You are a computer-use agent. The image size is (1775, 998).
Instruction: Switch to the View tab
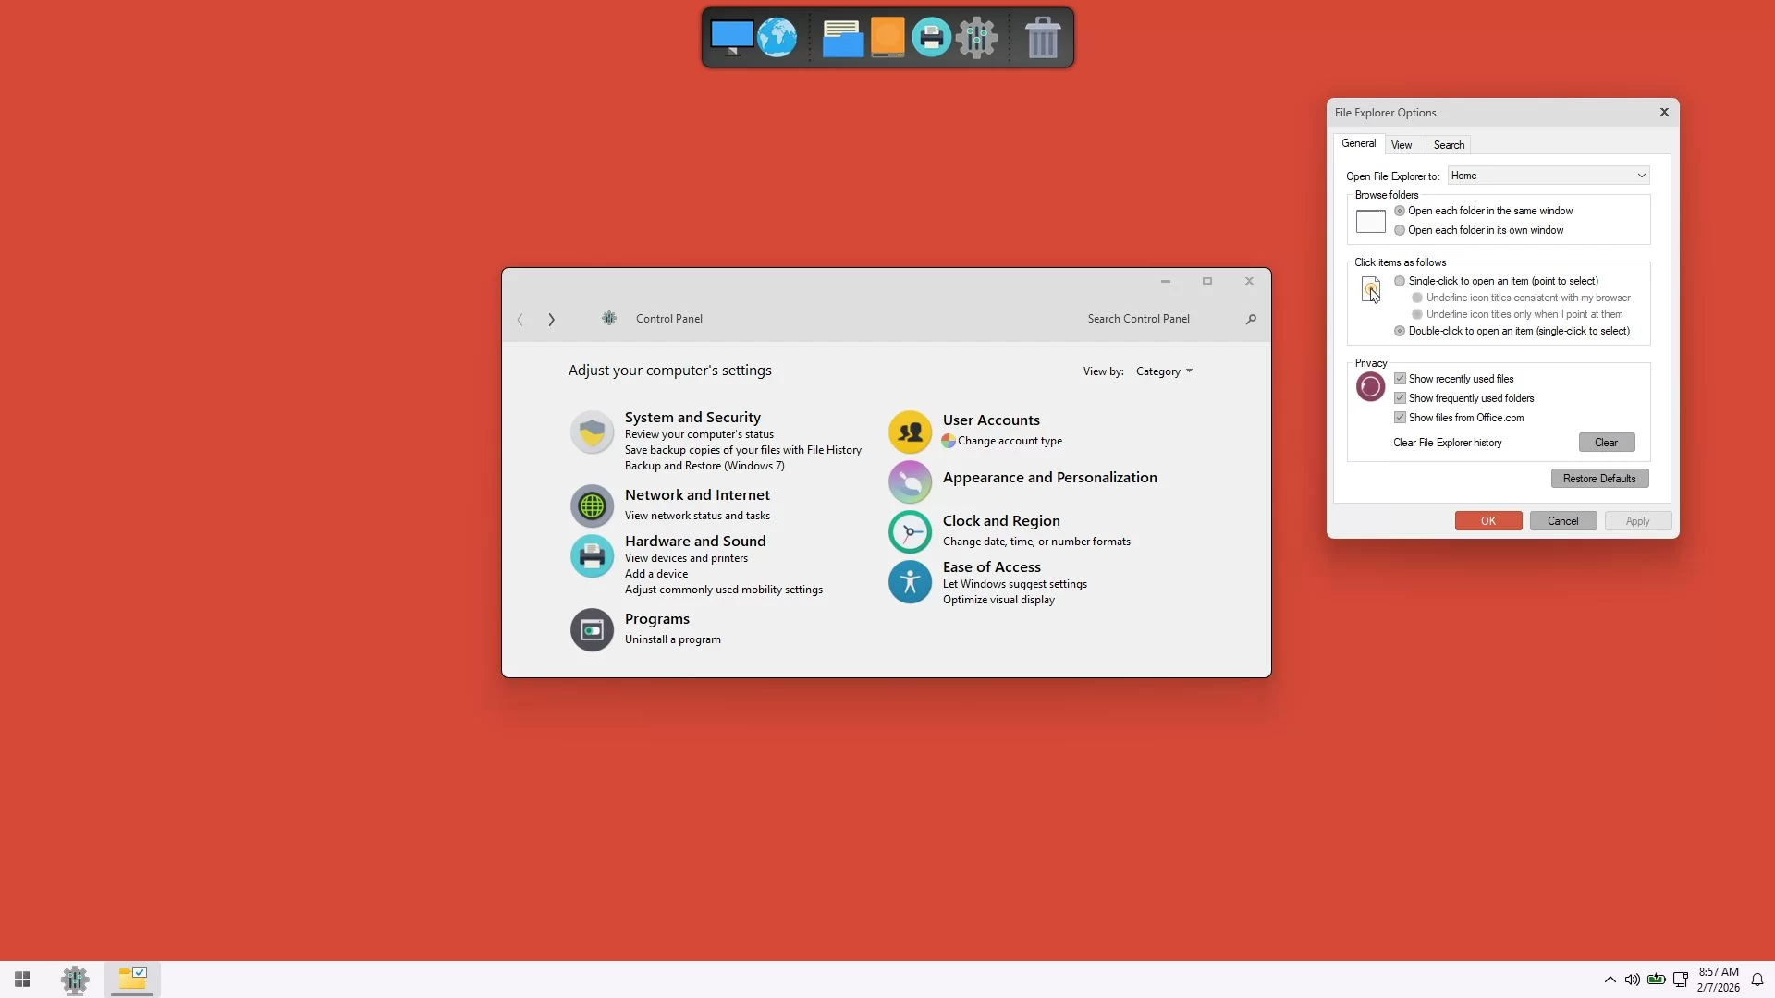coord(1402,145)
